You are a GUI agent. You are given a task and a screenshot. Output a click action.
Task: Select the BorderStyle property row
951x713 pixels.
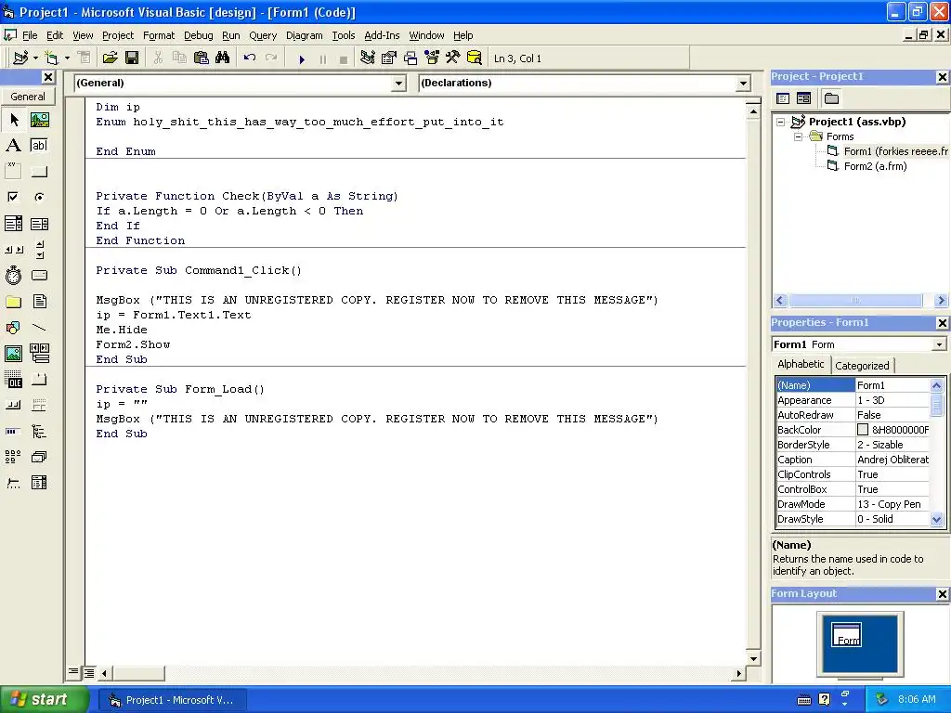pos(853,445)
